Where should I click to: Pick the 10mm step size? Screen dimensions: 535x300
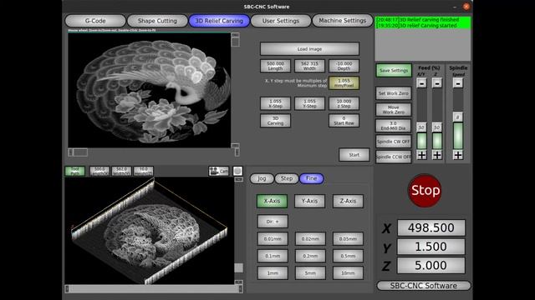348,272
